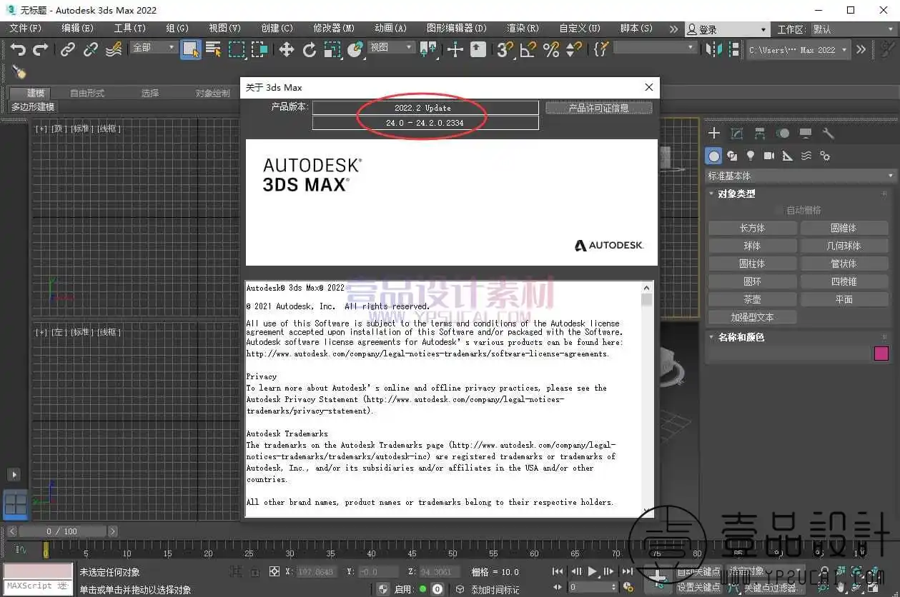Open the 修改器(M) menu
The width and height of the screenshot is (900, 597).
point(334,29)
